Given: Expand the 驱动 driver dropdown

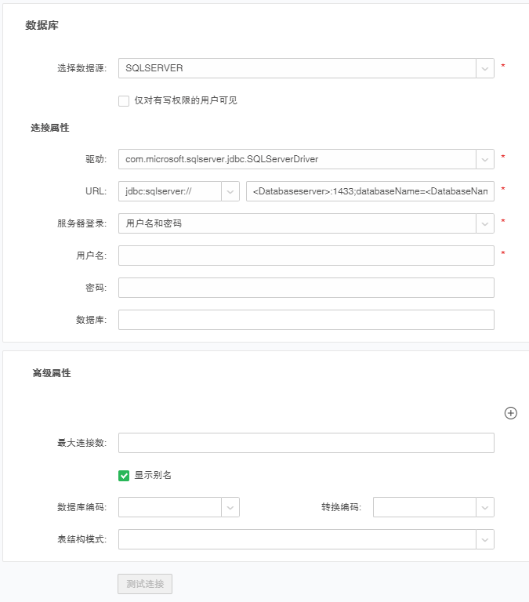Looking at the screenshot, I should point(297,158).
